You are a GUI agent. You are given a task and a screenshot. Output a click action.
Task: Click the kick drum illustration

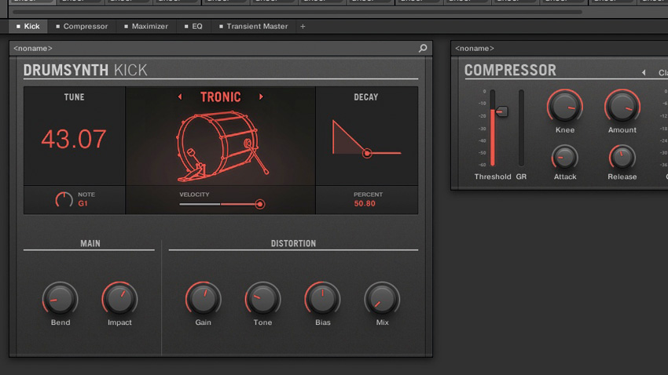click(x=222, y=146)
